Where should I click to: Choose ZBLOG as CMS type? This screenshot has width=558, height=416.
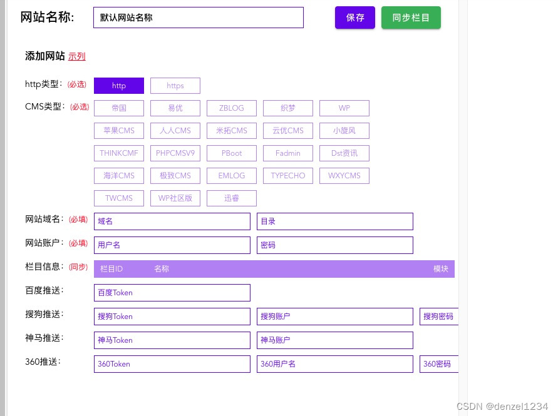tap(232, 108)
